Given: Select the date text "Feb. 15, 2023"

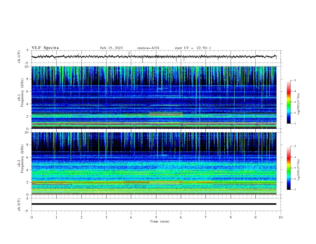Looking at the screenshot, I should tap(111, 48).
